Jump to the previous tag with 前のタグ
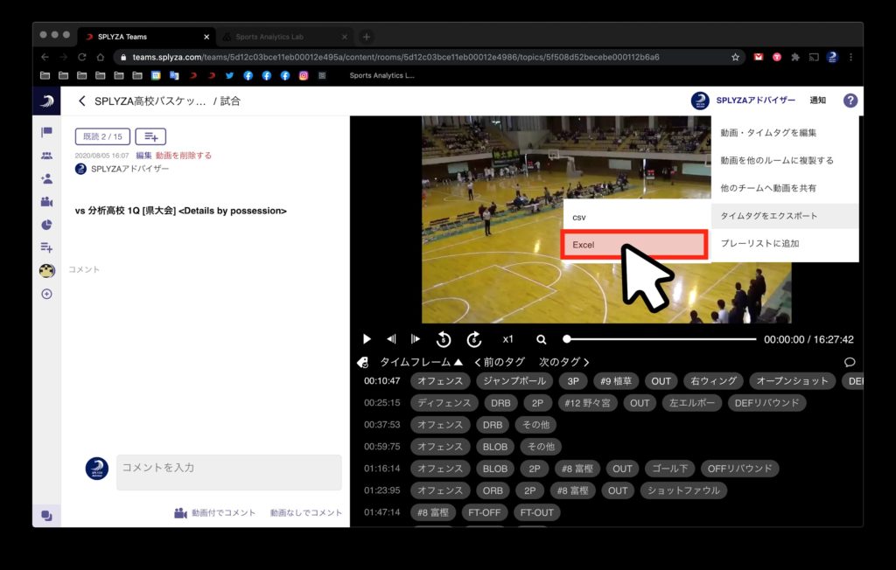The image size is (896, 570). [x=500, y=362]
